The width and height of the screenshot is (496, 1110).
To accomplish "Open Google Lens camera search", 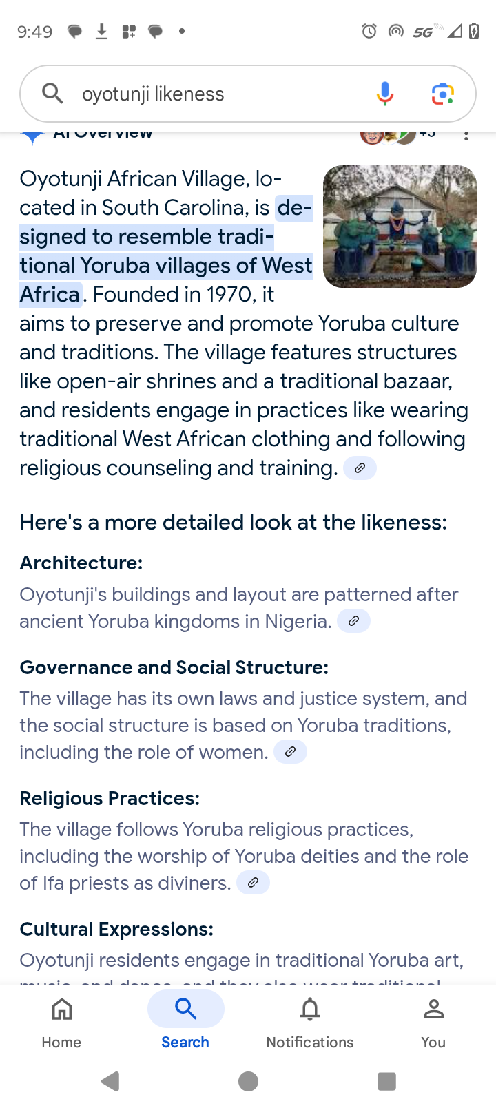I will 442,94.
